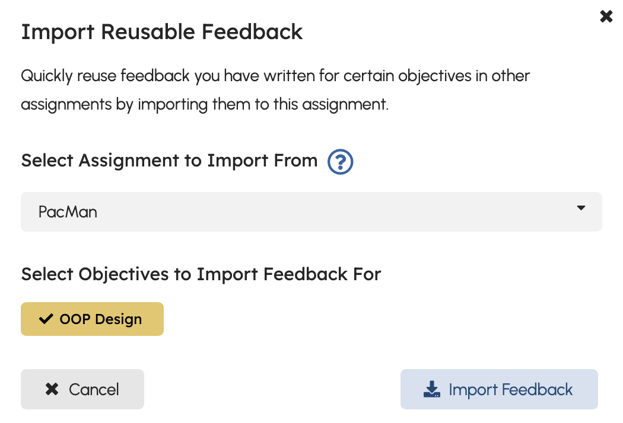Click the X icon inside Cancel
Viewport: 623px width, 423px height.
52,389
